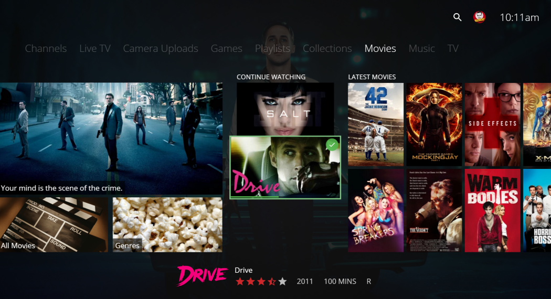The width and height of the screenshot is (551, 299).
Task: Click the user profile avatar
Action: (479, 17)
